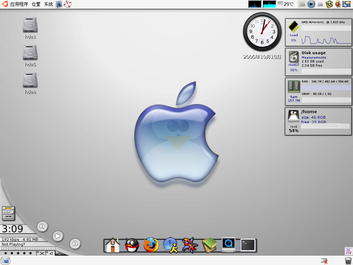Screen dimensions: 353x265
Task: Seek using the music player progress bar
Action: pos(28,248)
